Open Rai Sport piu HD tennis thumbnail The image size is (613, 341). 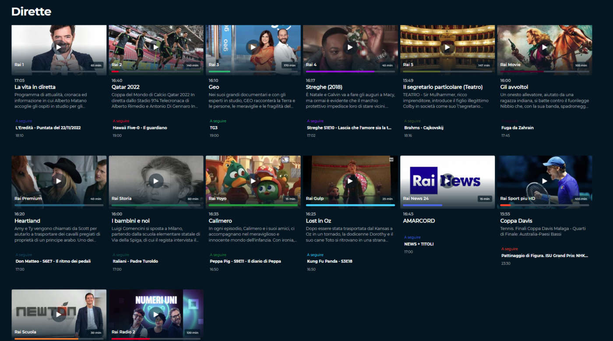544,181
